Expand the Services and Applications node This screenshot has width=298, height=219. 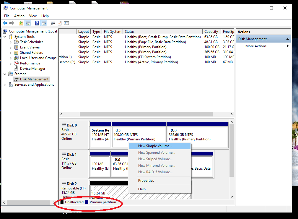[x=5, y=85]
